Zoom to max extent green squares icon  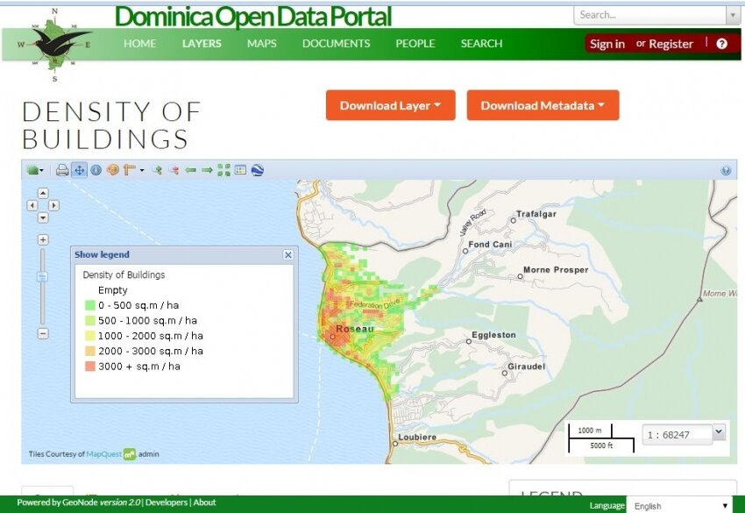pos(223,170)
